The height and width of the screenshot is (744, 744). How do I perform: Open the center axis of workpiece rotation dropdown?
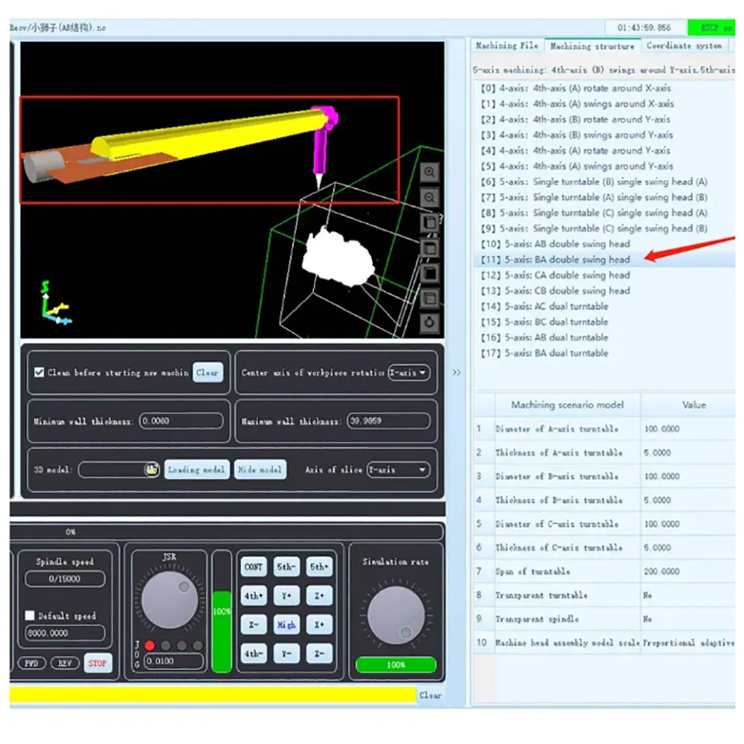tap(409, 373)
